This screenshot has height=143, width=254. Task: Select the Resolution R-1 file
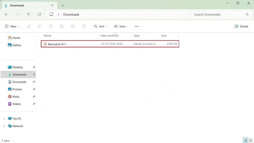pyautogui.click(x=110, y=44)
